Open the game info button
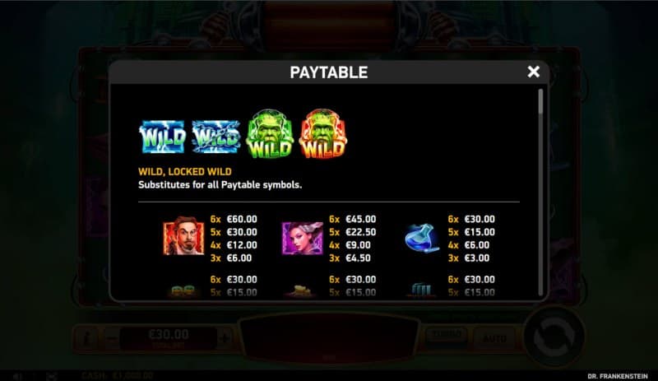 [86, 337]
